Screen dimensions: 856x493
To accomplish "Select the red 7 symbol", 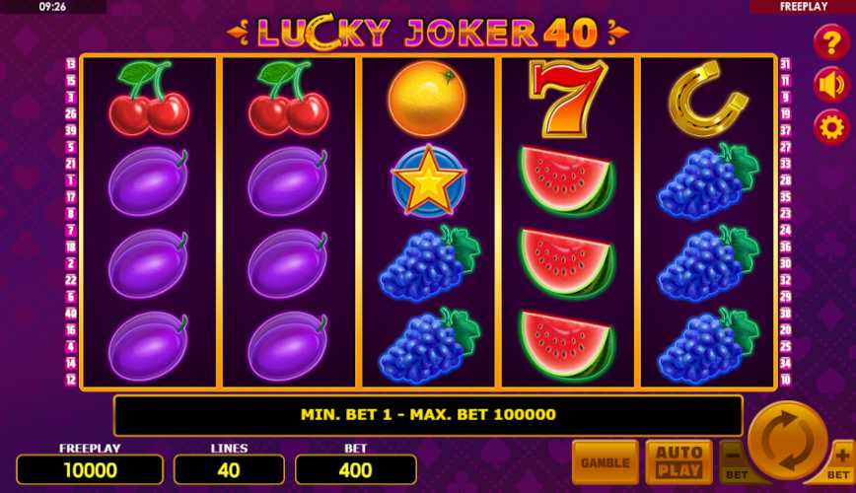I will tap(568, 99).
